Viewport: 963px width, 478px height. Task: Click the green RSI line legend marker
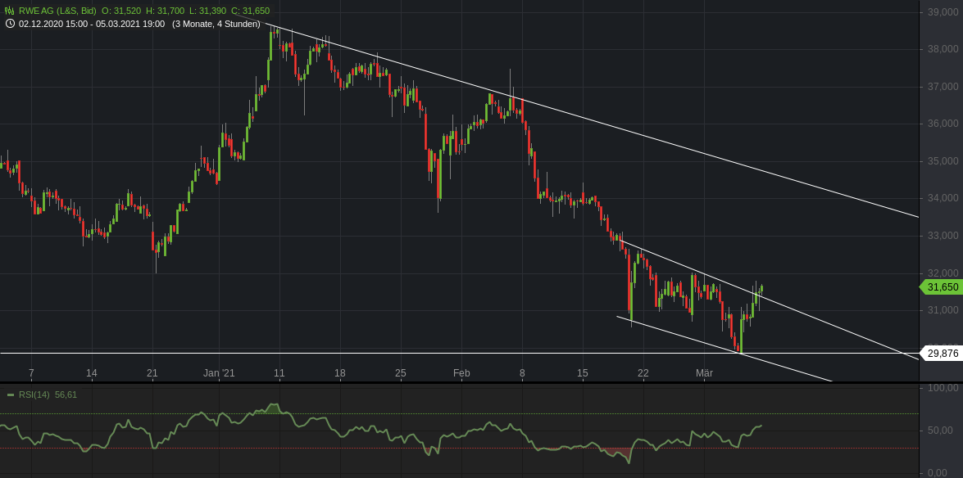(11, 395)
